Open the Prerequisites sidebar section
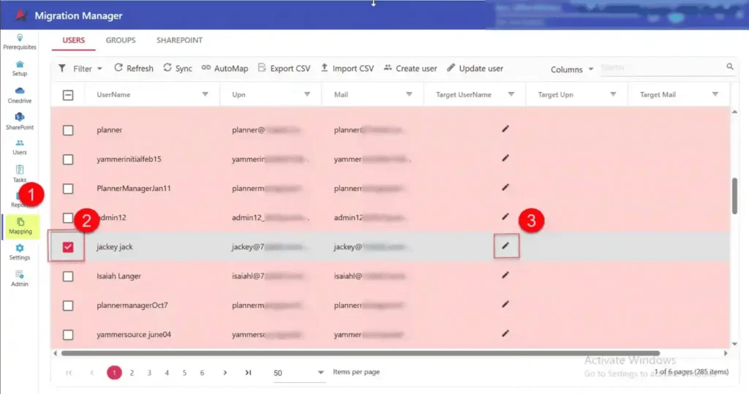 [x=20, y=42]
